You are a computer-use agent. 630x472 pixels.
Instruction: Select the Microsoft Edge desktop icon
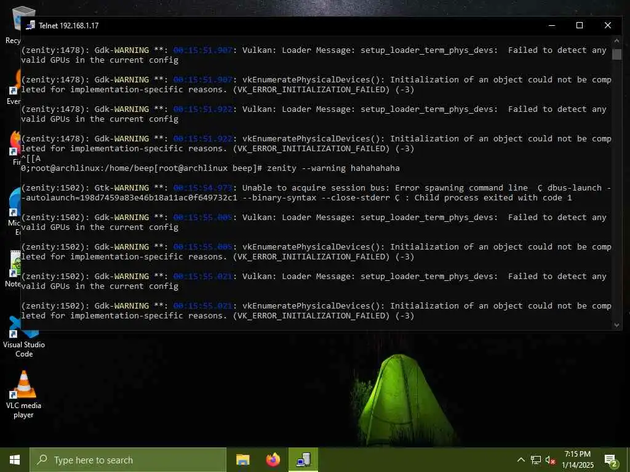(x=15, y=212)
